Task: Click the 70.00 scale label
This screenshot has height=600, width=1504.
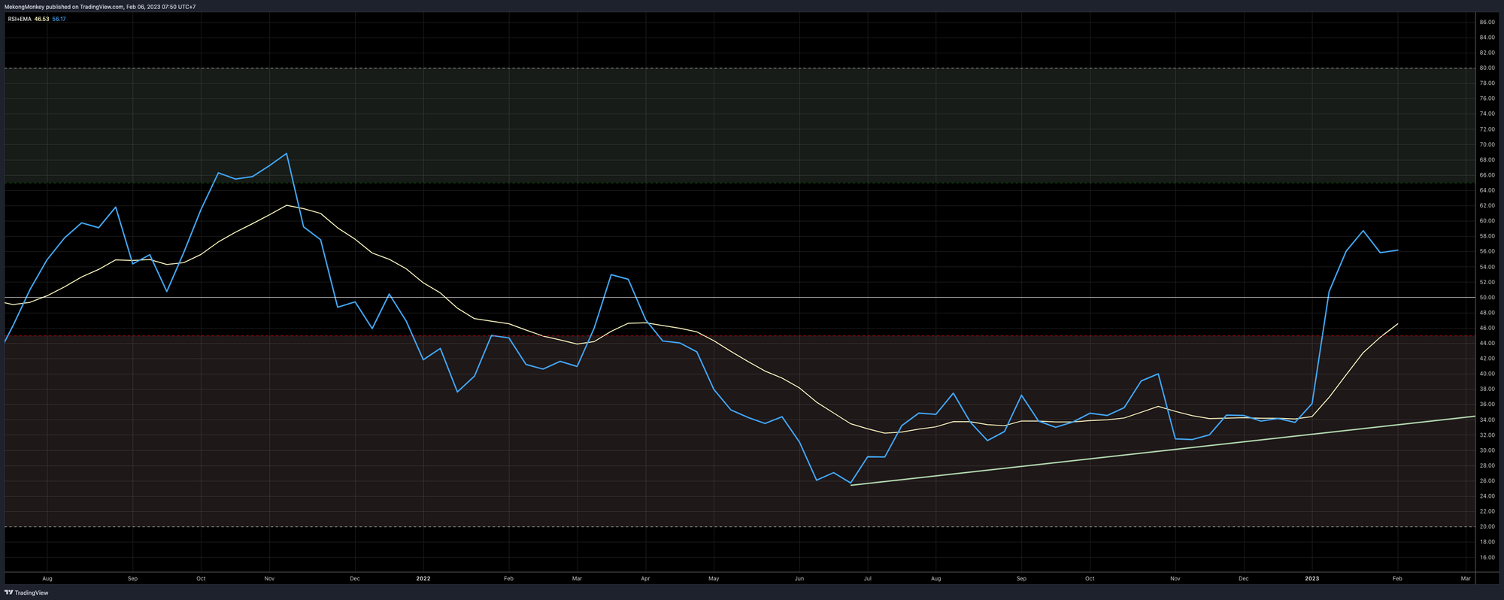Action: (1487, 144)
